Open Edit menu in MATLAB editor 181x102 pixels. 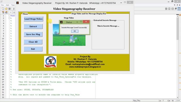coord(8,5)
